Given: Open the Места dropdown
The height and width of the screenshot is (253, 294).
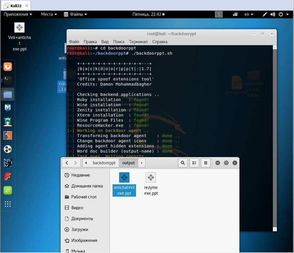Looking at the screenshot, I should click(x=49, y=14).
